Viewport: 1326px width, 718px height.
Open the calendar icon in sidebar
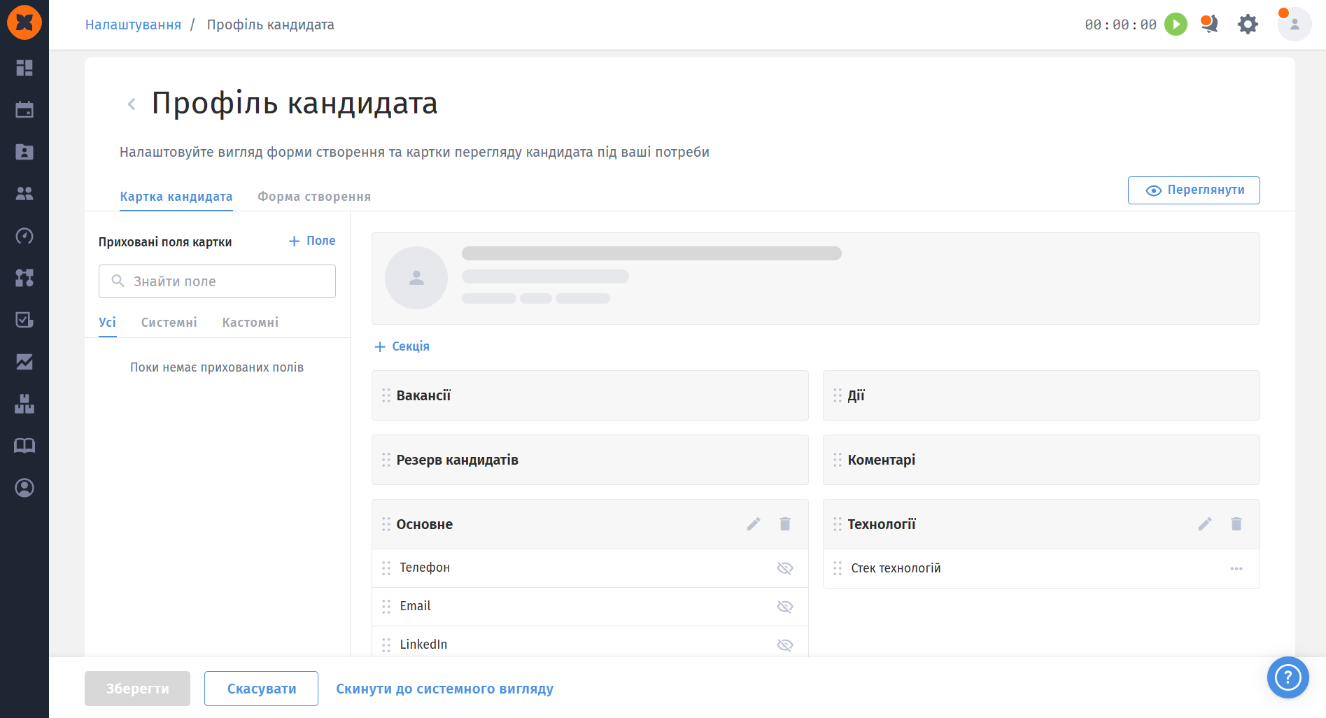[24, 110]
